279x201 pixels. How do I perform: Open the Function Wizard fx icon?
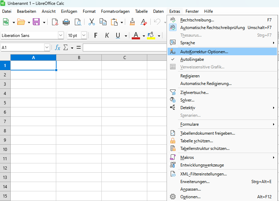pyautogui.click(x=58, y=47)
